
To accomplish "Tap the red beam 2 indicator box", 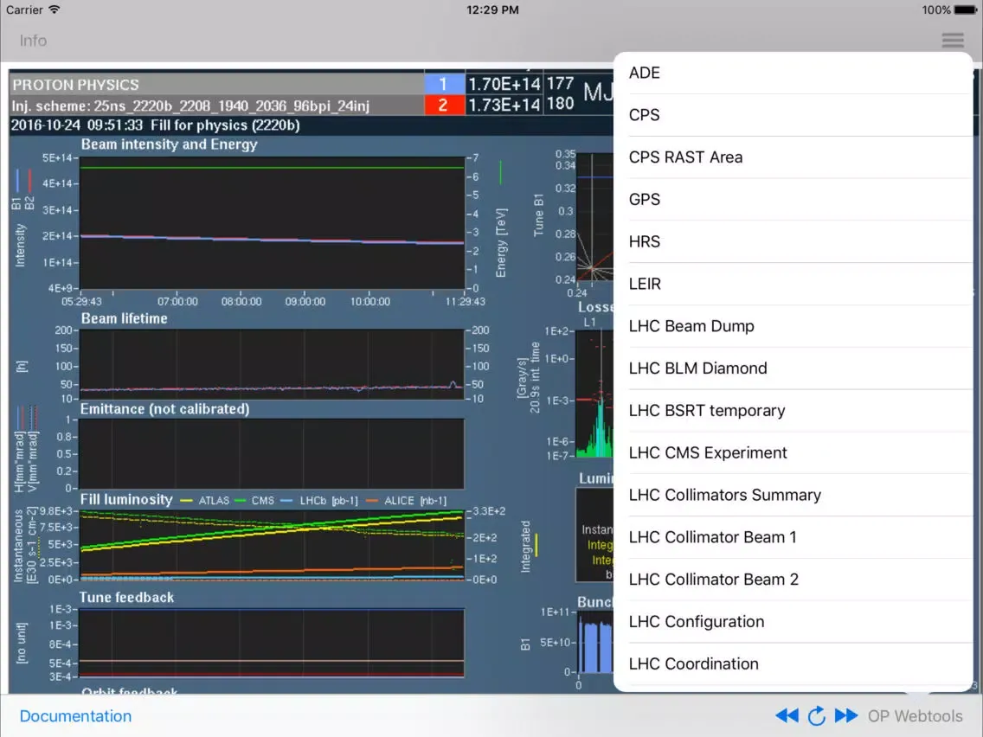I will 444,105.
